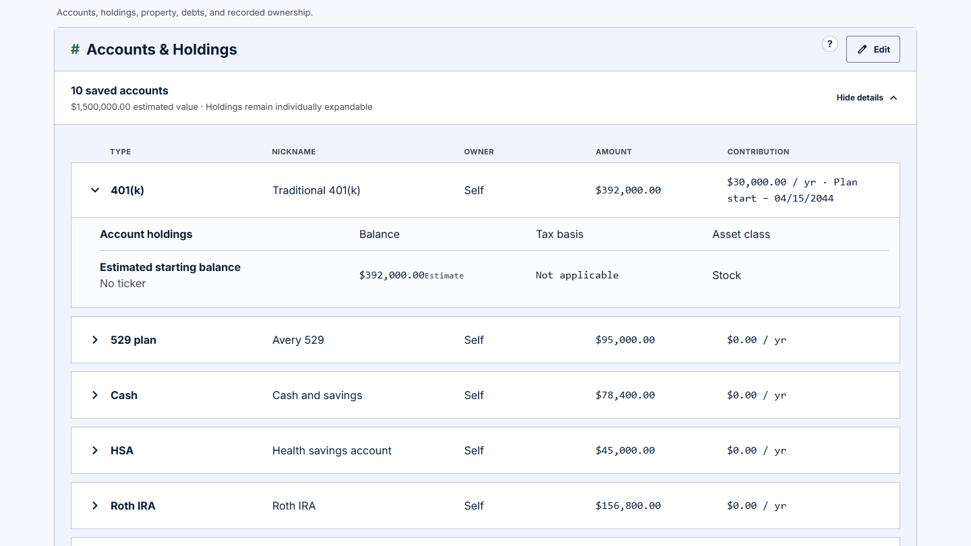
Task: Expand the Cash account row
Action: (x=95, y=395)
